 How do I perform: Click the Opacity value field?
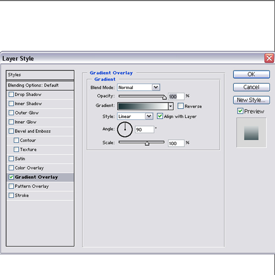tap(176, 96)
